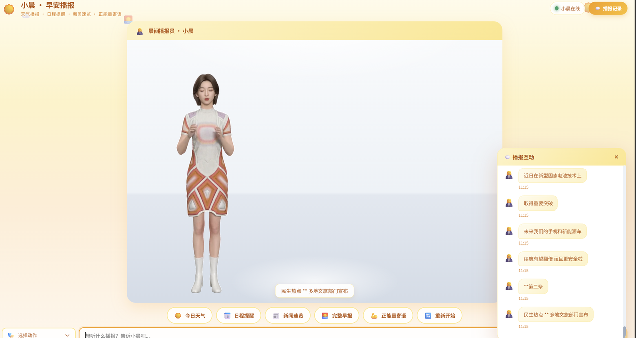Click the avatar beside 续航有望翻倍 message
Screen dimensions: 636x338
(509, 258)
